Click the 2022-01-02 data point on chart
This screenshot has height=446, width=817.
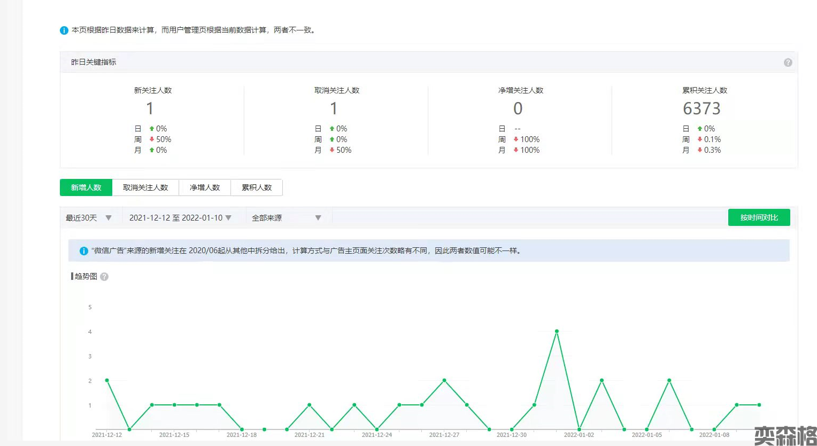(x=579, y=429)
